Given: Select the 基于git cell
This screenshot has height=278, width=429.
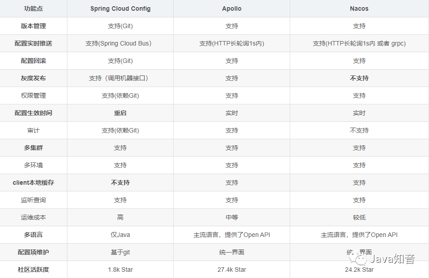Looking at the screenshot, I should pos(121,252).
